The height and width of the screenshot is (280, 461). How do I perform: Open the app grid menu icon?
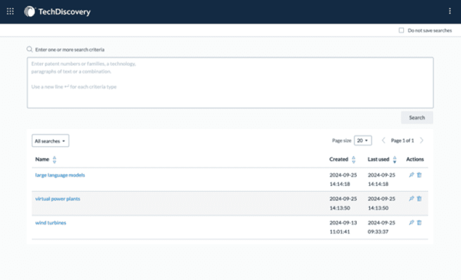pos(10,11)
